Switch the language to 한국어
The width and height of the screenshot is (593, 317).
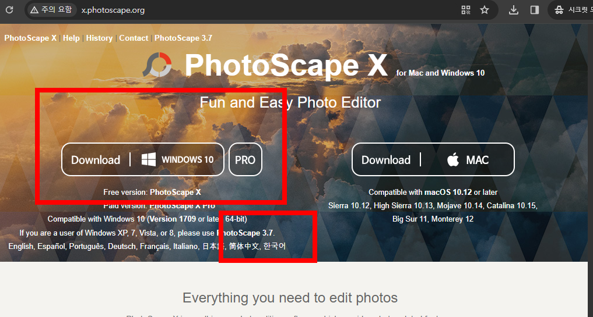(275, 247)
